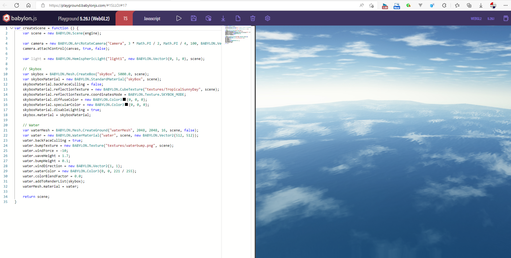Open the Settings gear menu
Viewport: 511px width, 258px height.
click(x=267, y=18)
